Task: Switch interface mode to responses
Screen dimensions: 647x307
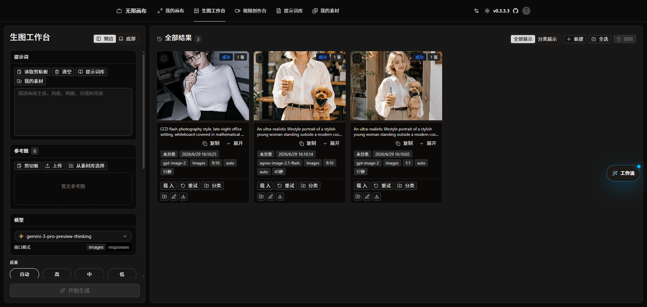Action: (x=119, y=247)
